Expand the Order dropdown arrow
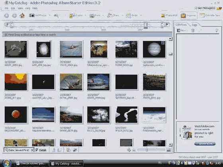 [141, 16]
